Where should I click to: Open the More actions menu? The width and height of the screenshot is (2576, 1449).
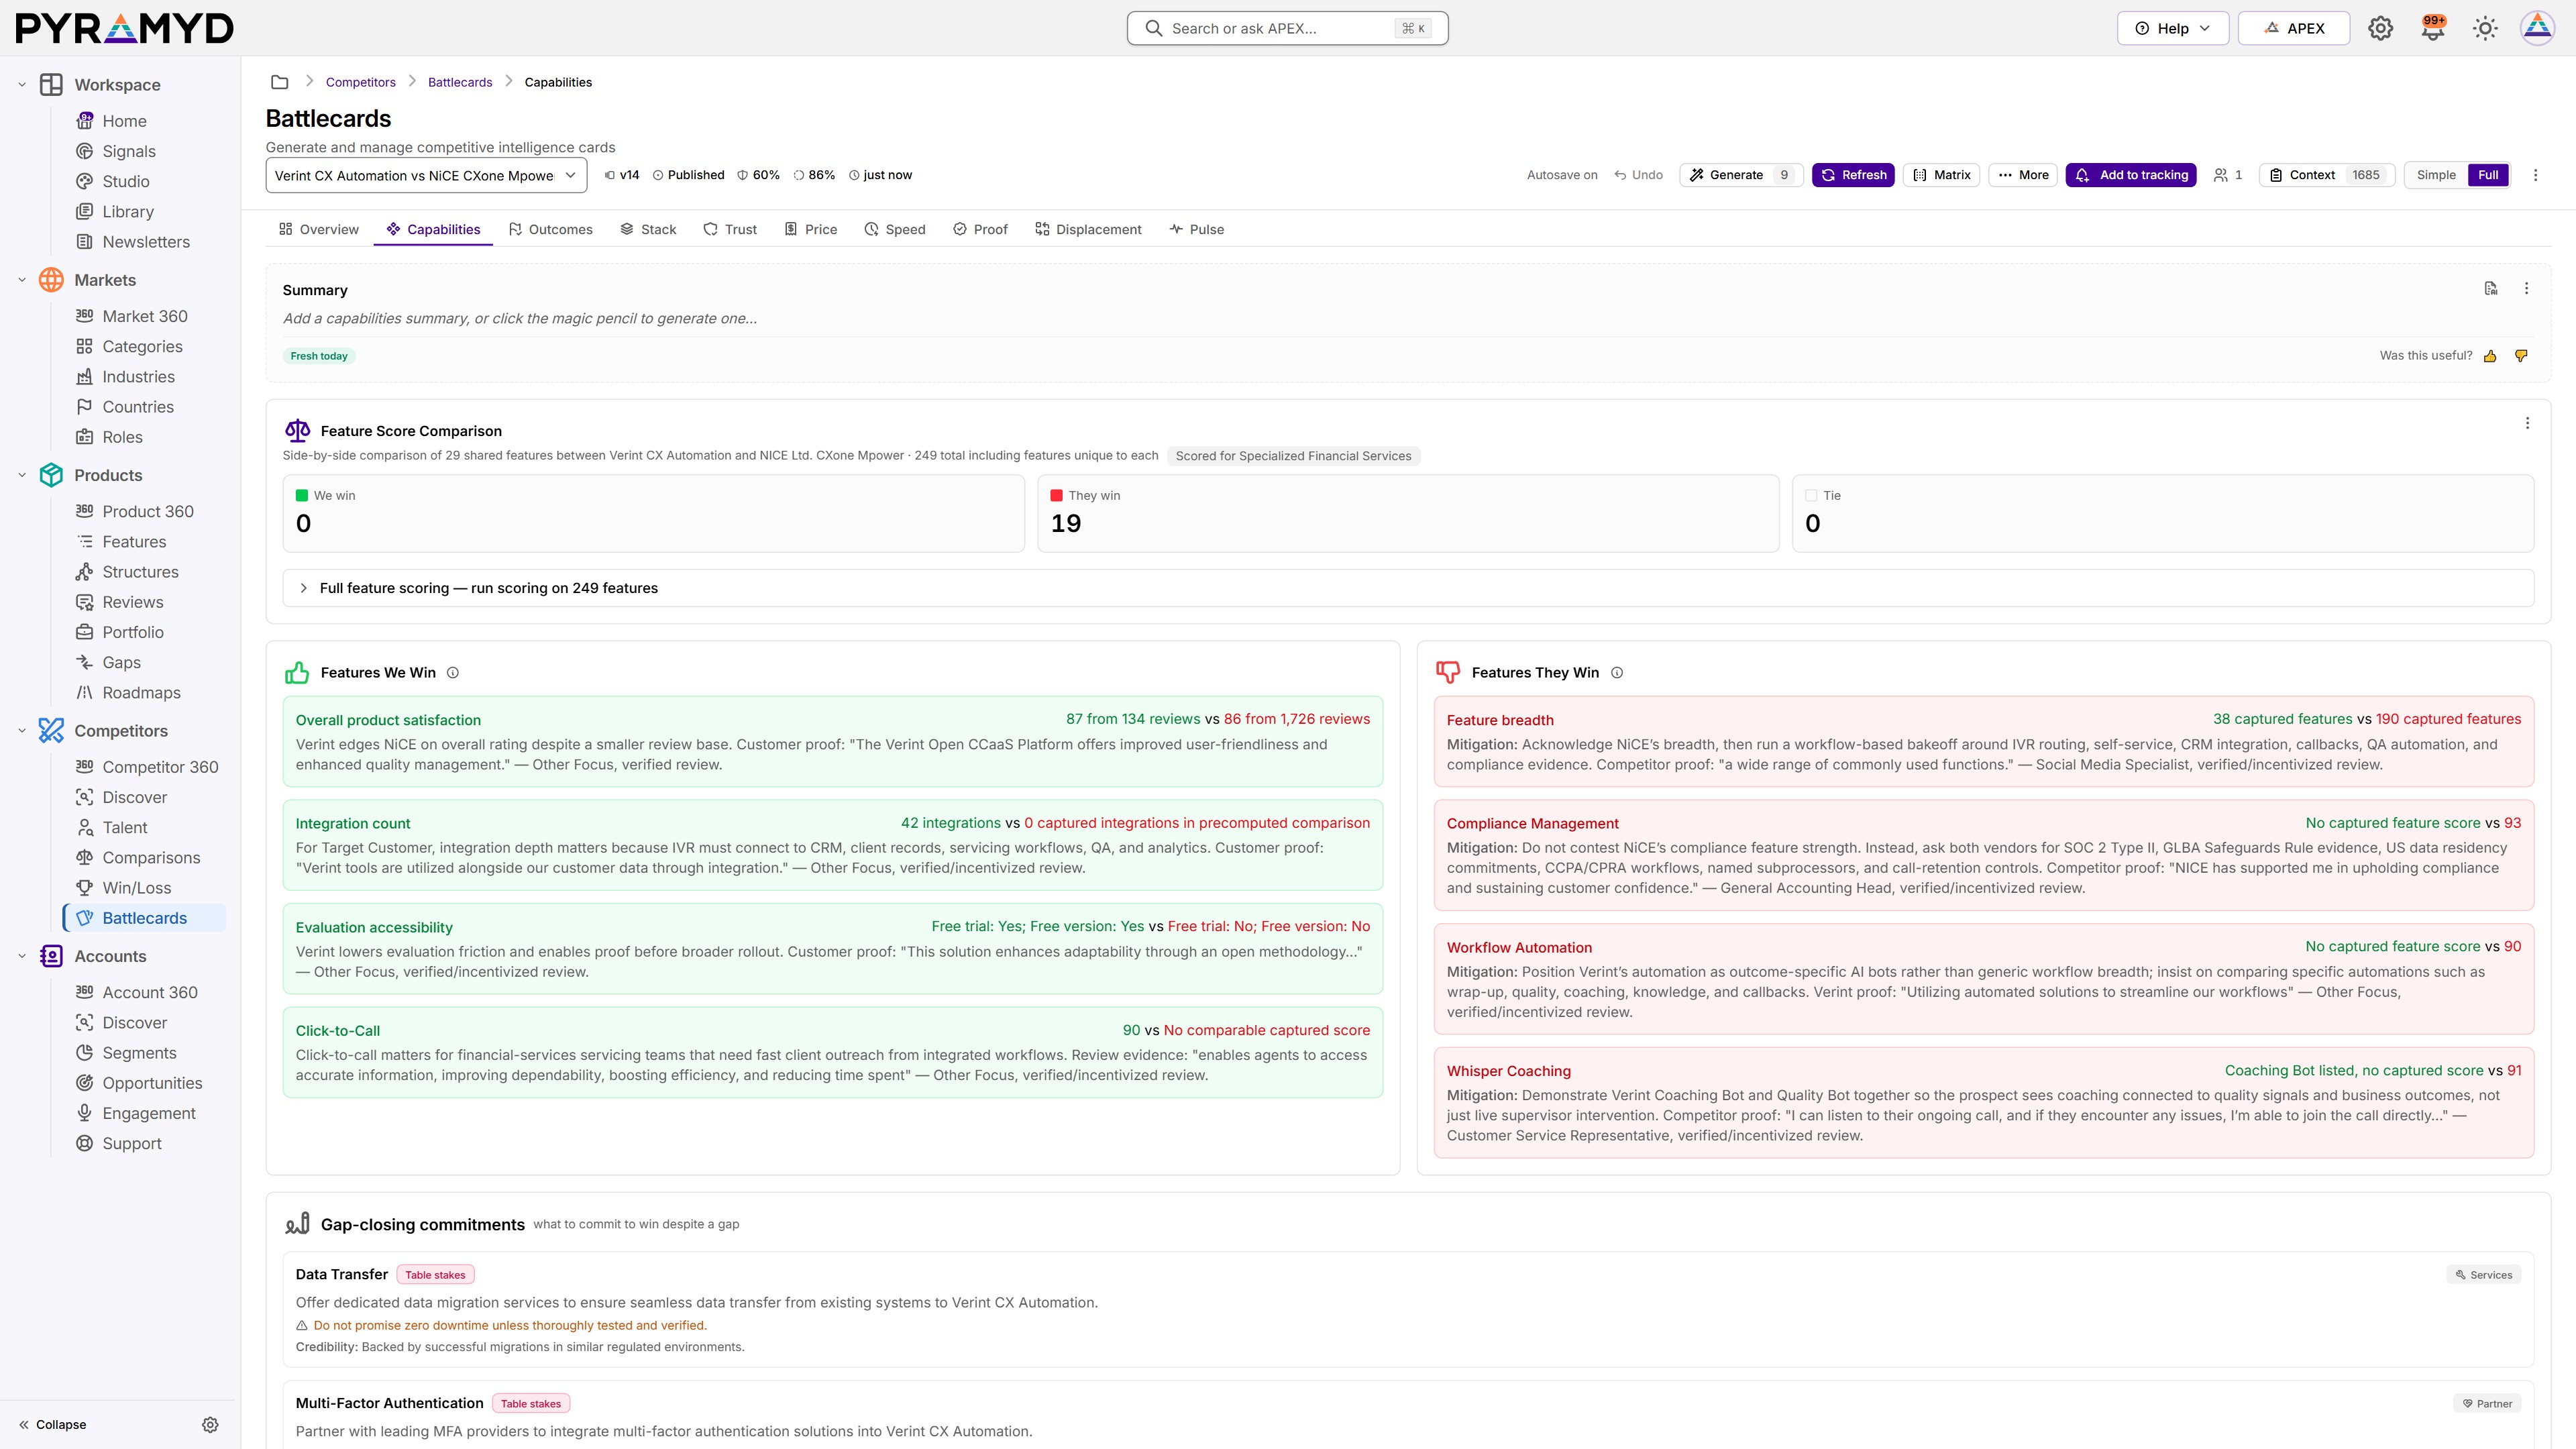click(x=2023, y=175)
